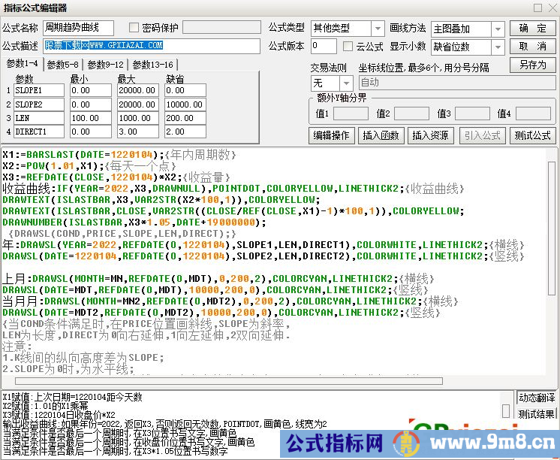Click the 值4 Y-axis boundary field
The width and height of the screenshot is (560, 460).
tap(533, 113)
